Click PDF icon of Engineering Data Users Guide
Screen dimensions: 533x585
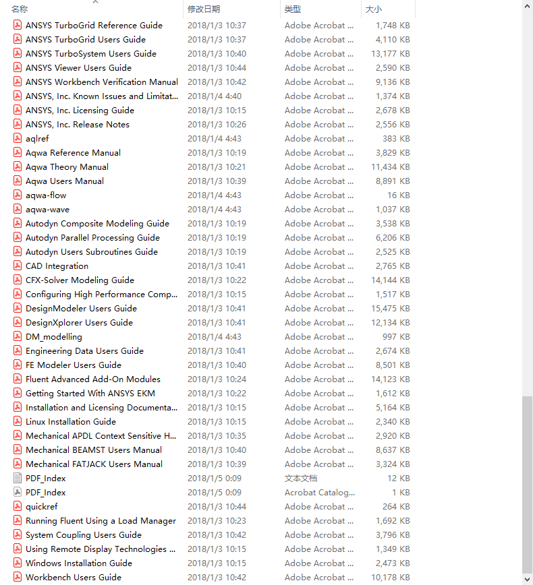[x=18, y=350]
